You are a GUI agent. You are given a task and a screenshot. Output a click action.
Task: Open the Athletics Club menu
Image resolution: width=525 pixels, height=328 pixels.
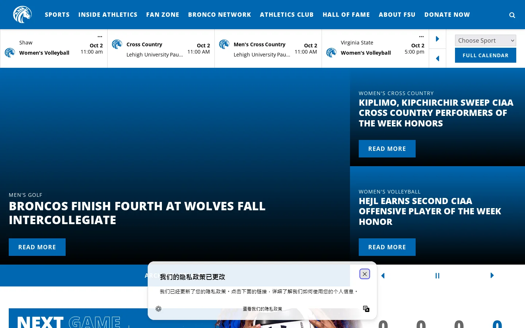pyautogui.click(x=287, y=15)
